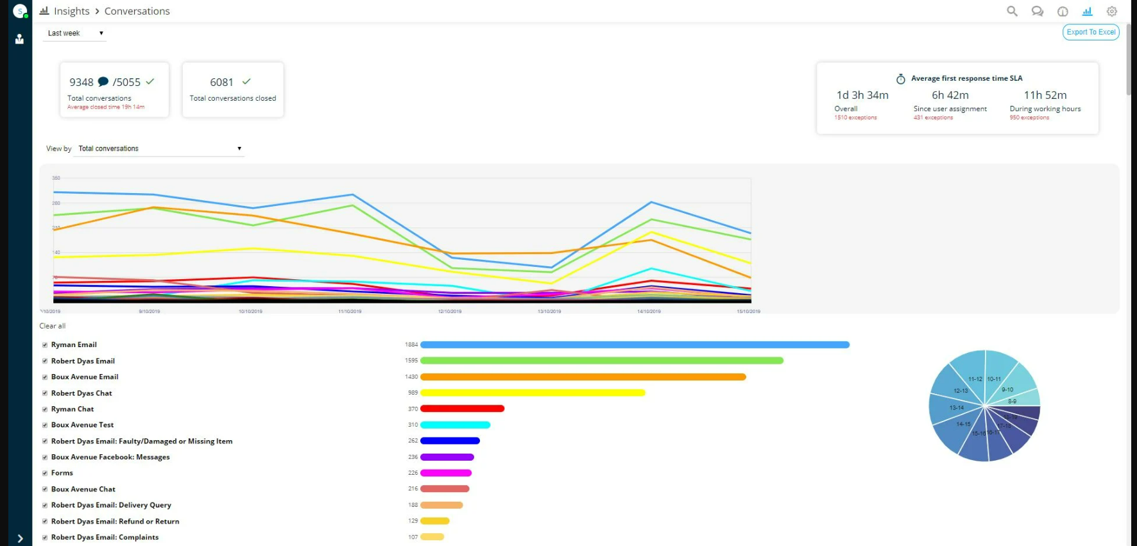Screen dimensions: 1137x546
Task: Open the Last week date range dropdown
Action: pyautogui.click(x=75, y=33)
